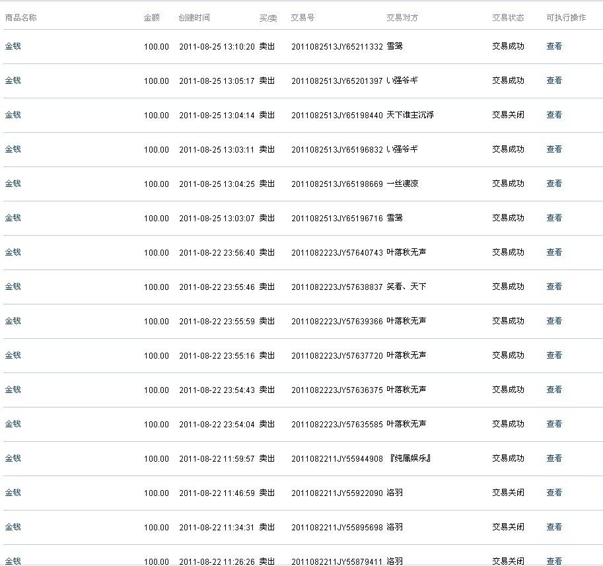Click 查看 for the 笑看、天下 trade
This screenshot has width=603, height=566.
(553, 287)
